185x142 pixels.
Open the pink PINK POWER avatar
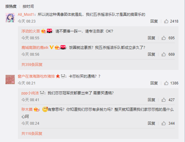tap(10, 80)
